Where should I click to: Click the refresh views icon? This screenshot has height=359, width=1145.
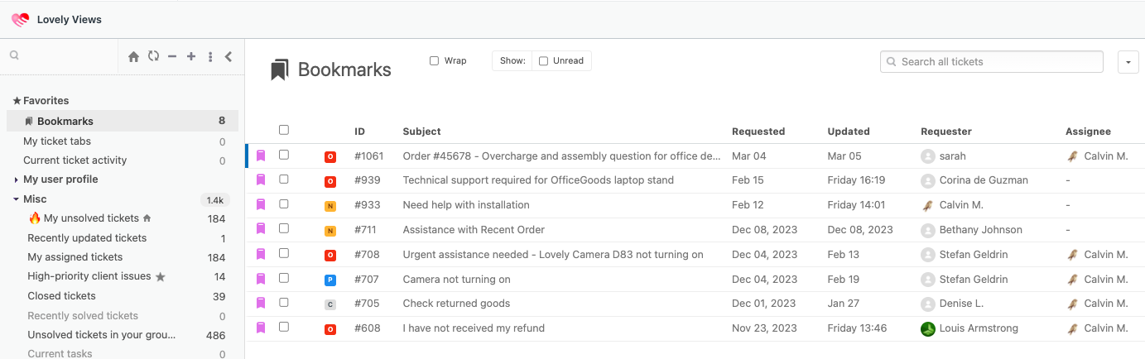click(153, 57)
